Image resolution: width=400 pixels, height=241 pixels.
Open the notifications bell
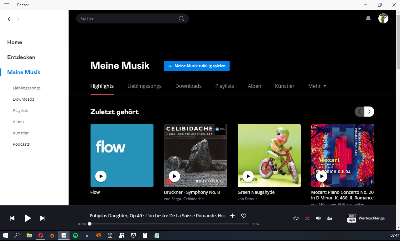368,18
